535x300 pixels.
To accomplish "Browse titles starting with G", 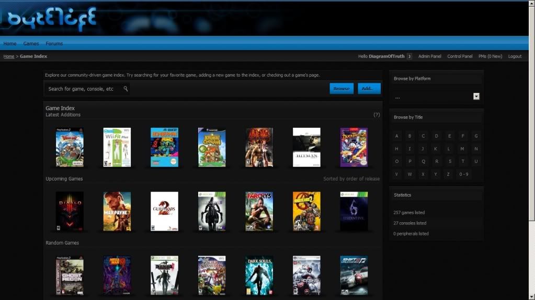I will pyautogui.click(x=476, y=136).
